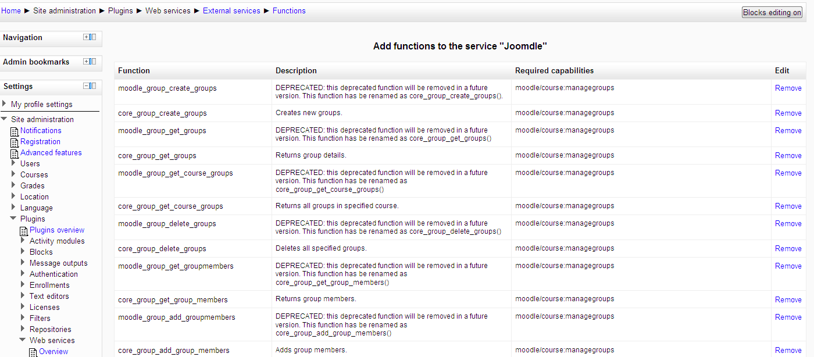This screenshot has width=814, height=357.
Task: Click the Plugins overview page icon
Action: pos(24,231)
